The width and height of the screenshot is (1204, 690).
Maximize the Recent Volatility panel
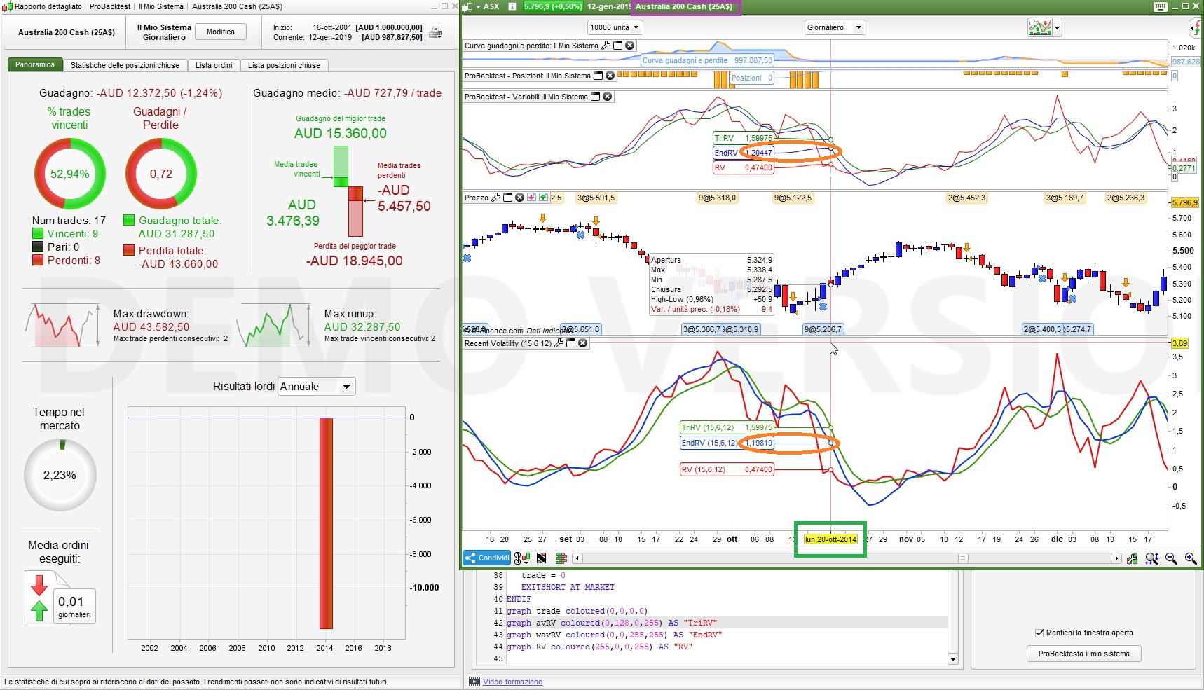click(570, 343)
